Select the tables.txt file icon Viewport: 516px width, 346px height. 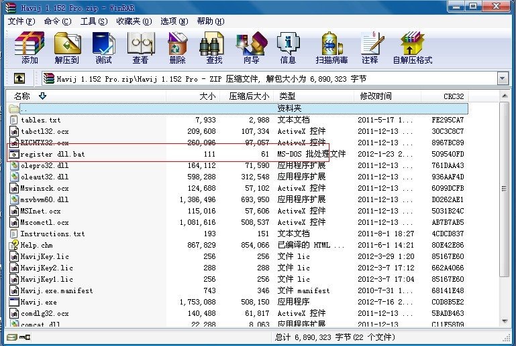click(x=14, y=120)
